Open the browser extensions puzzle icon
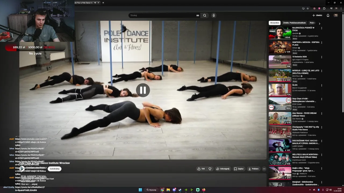The height and width of the screenshot is (193, 344). tap(324, 8)
